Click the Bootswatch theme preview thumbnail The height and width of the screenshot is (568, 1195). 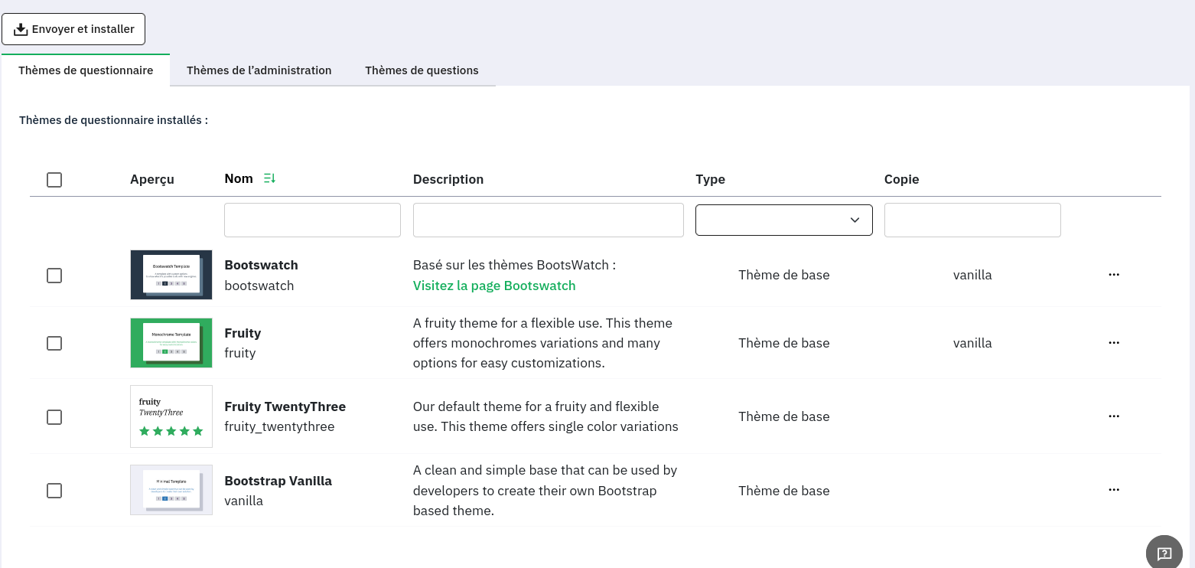tap(171, 275)
